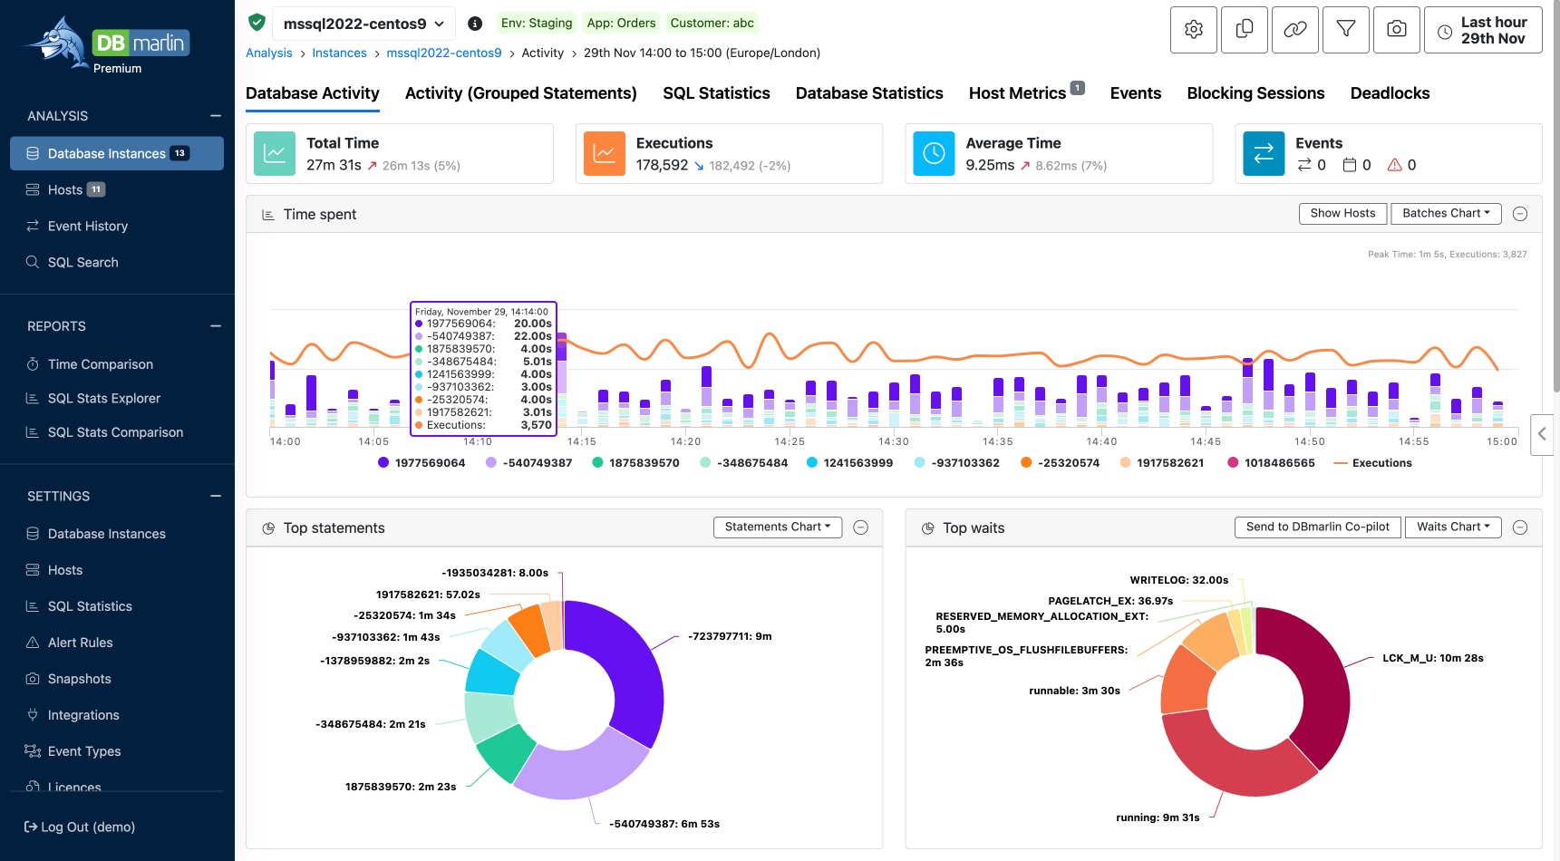Collapse the Top waits panel with minus icon
The height and width of the screenshot is (861, 1560).
[1520, 527]
